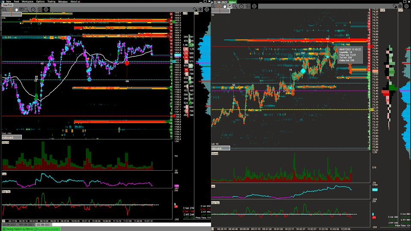Open the Options menu
411x231 pixels.
(40, 2)
